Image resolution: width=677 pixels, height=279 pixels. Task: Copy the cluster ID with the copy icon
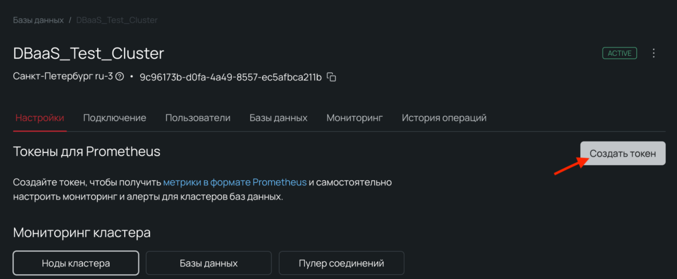[331, 77]
